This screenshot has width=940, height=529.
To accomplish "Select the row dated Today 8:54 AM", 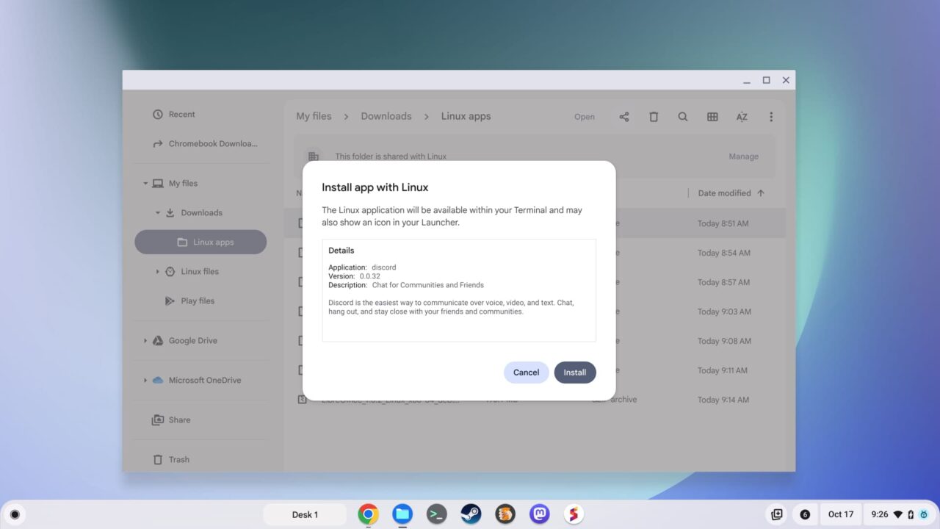I will coord(535,253).
